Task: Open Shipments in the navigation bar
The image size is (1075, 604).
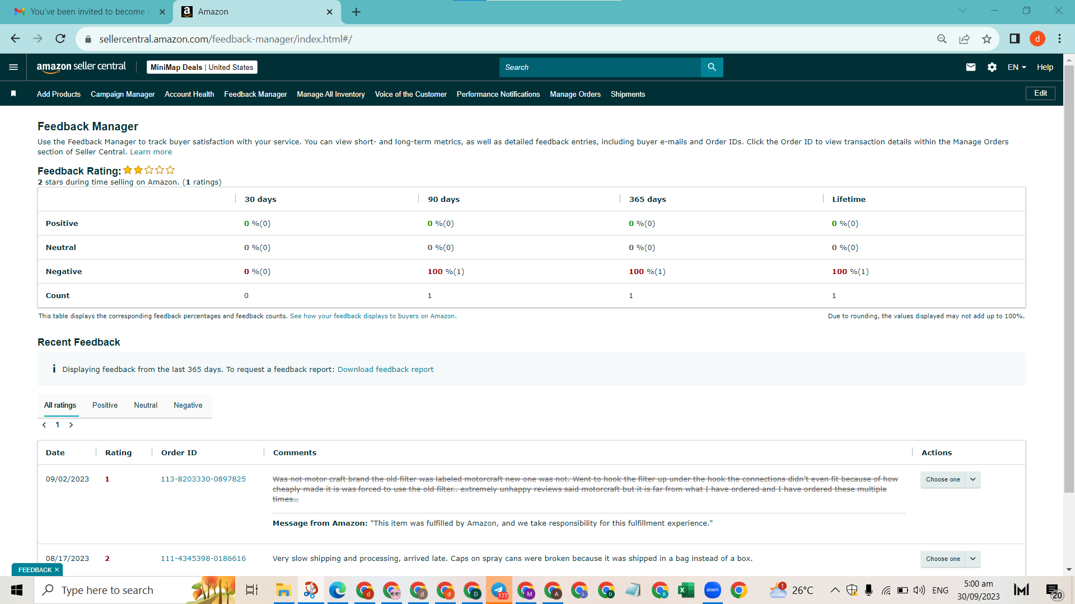Action: [628, 94]
